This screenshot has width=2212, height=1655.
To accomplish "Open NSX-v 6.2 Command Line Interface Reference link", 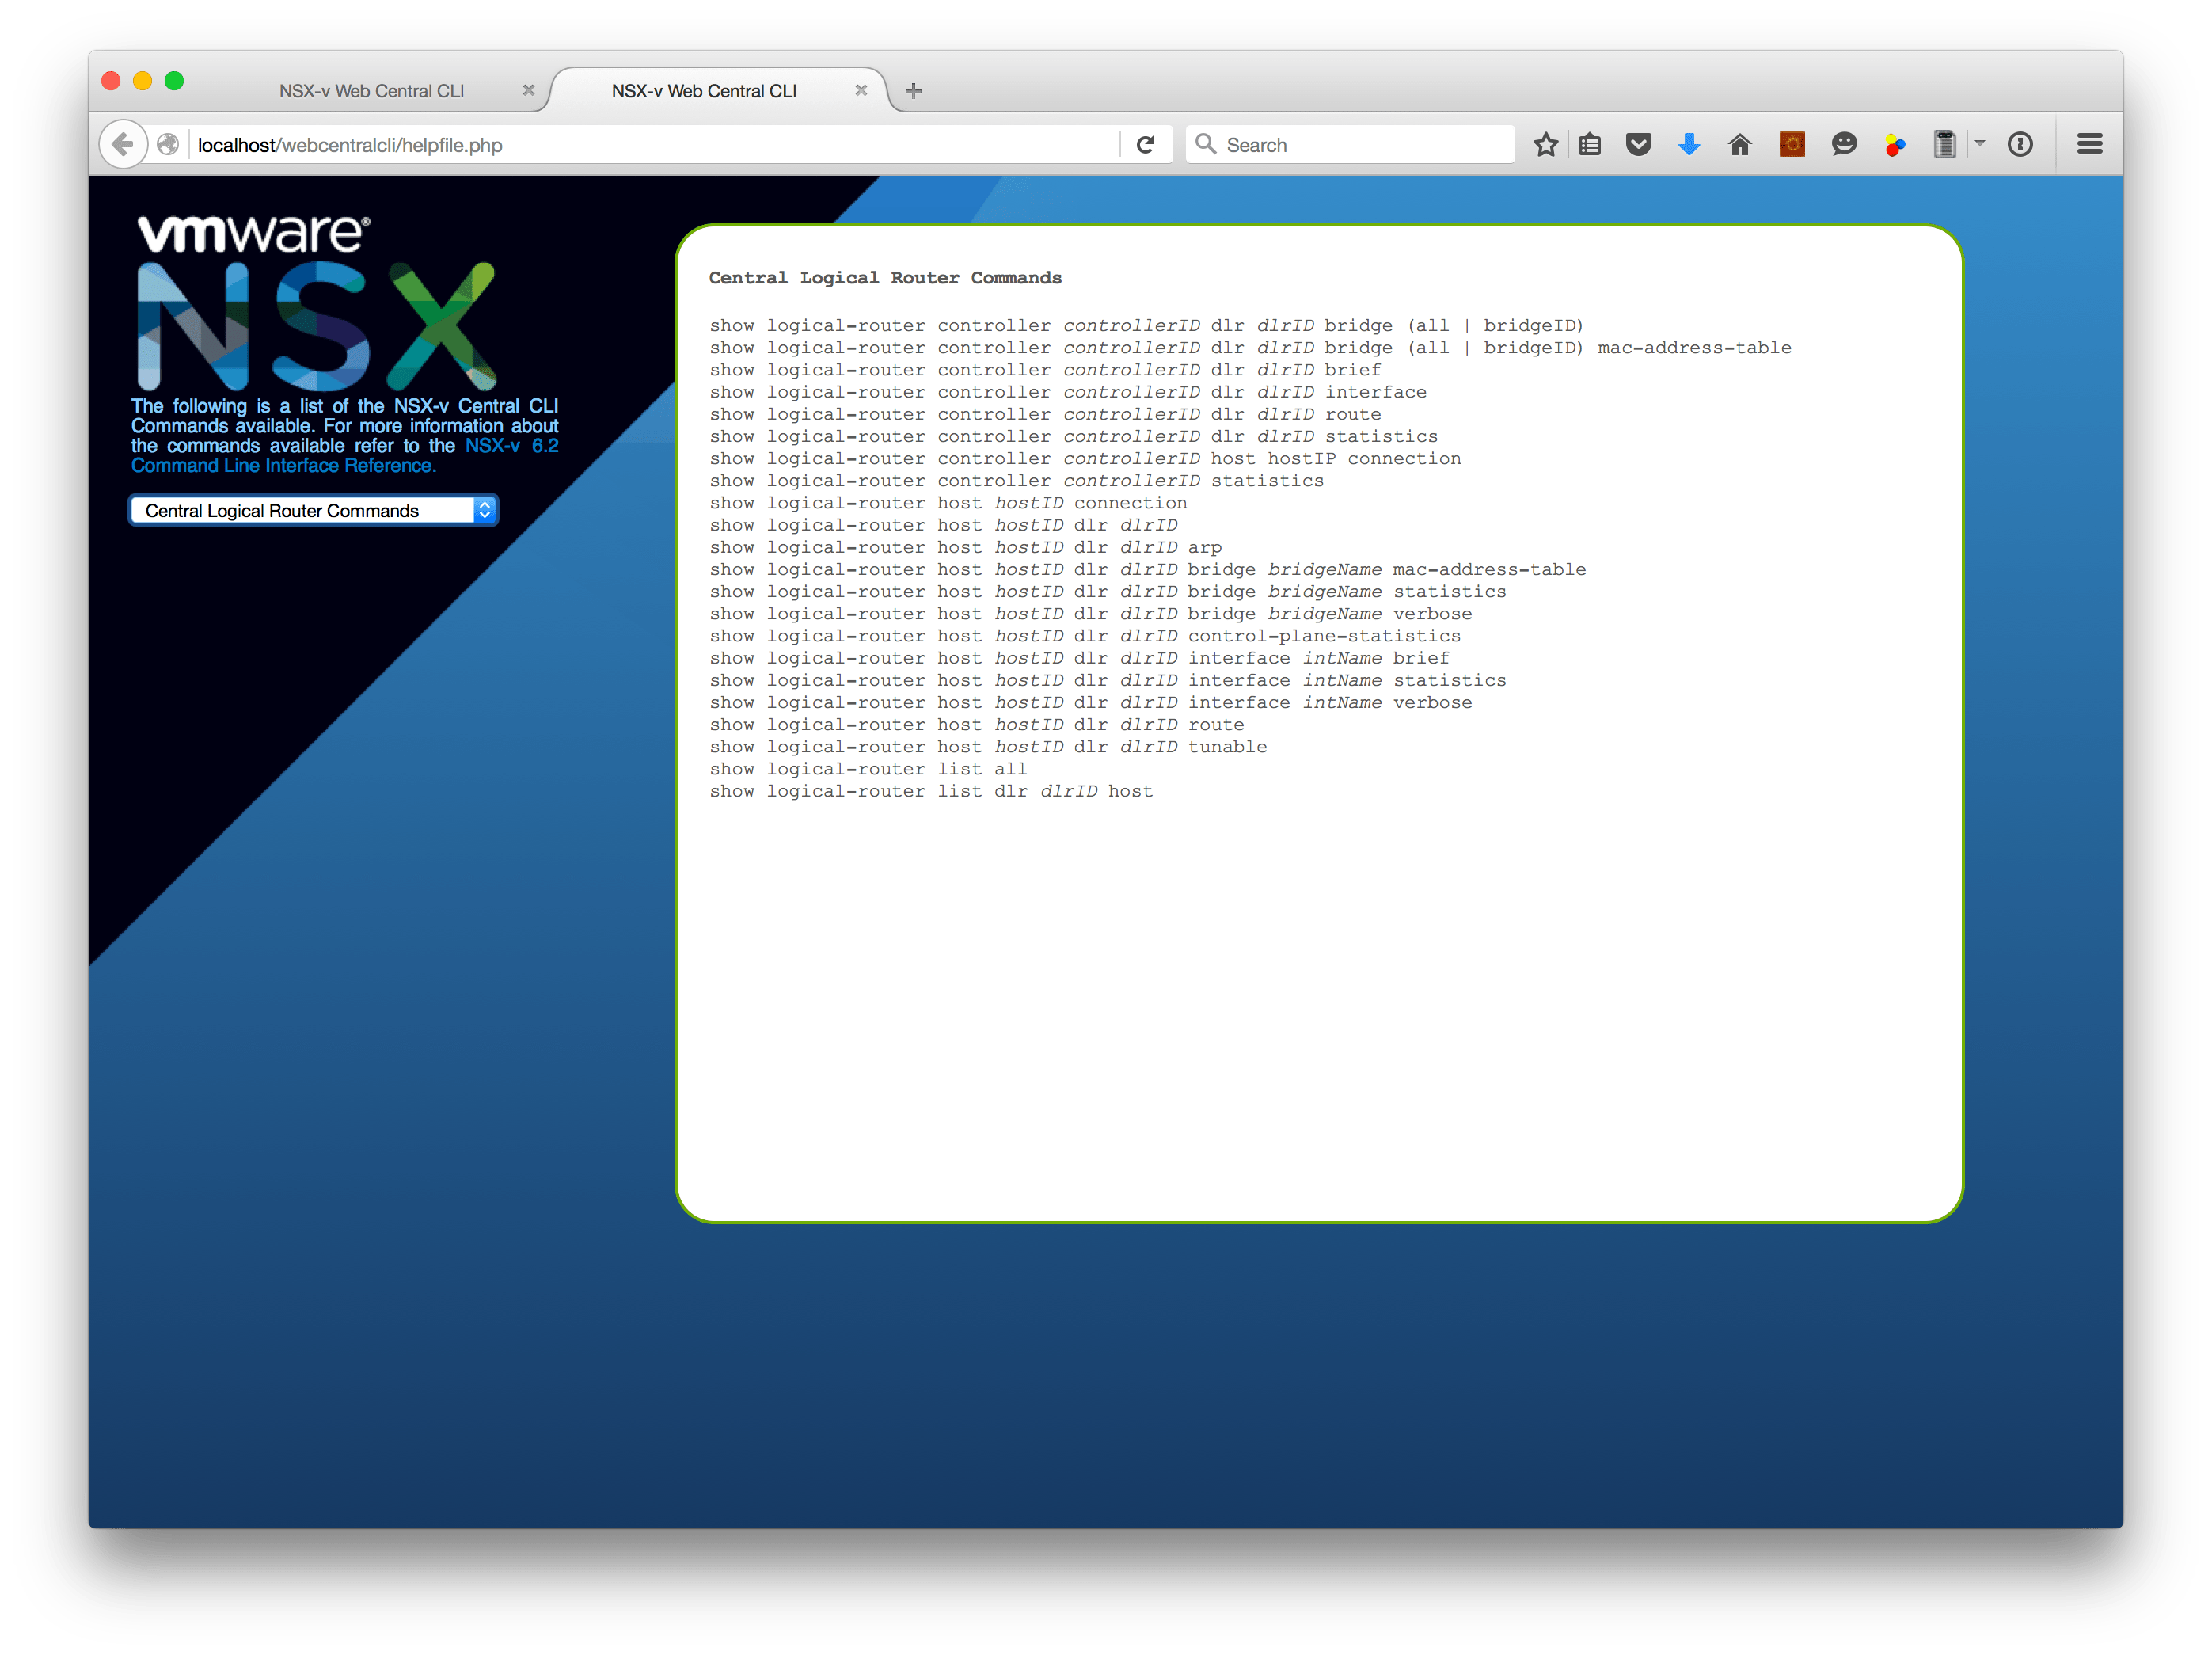I will click(x=283, y=466).
